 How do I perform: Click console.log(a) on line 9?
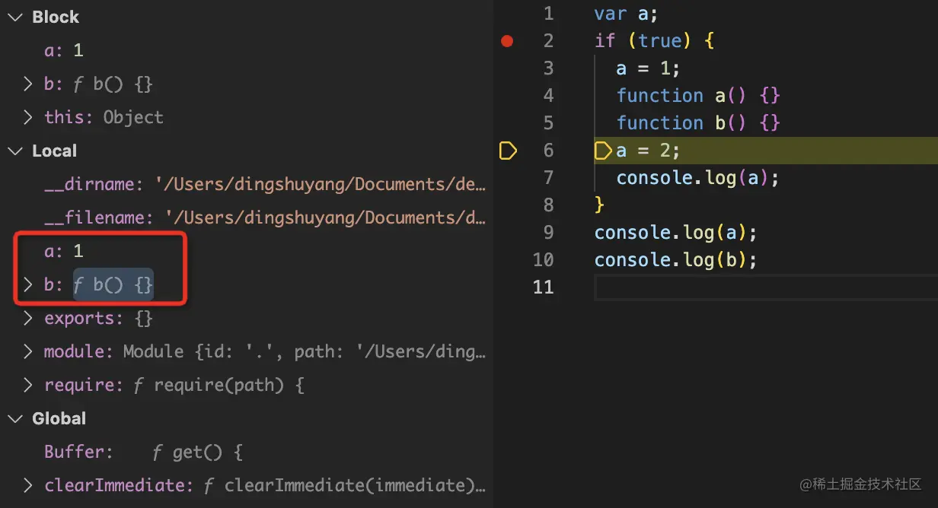pos(676,233)
